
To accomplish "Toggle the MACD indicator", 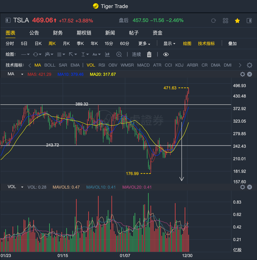I will coord(143,65).
